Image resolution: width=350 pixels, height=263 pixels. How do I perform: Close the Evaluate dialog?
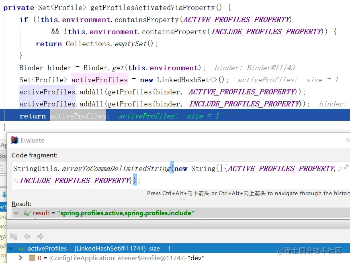348,140
